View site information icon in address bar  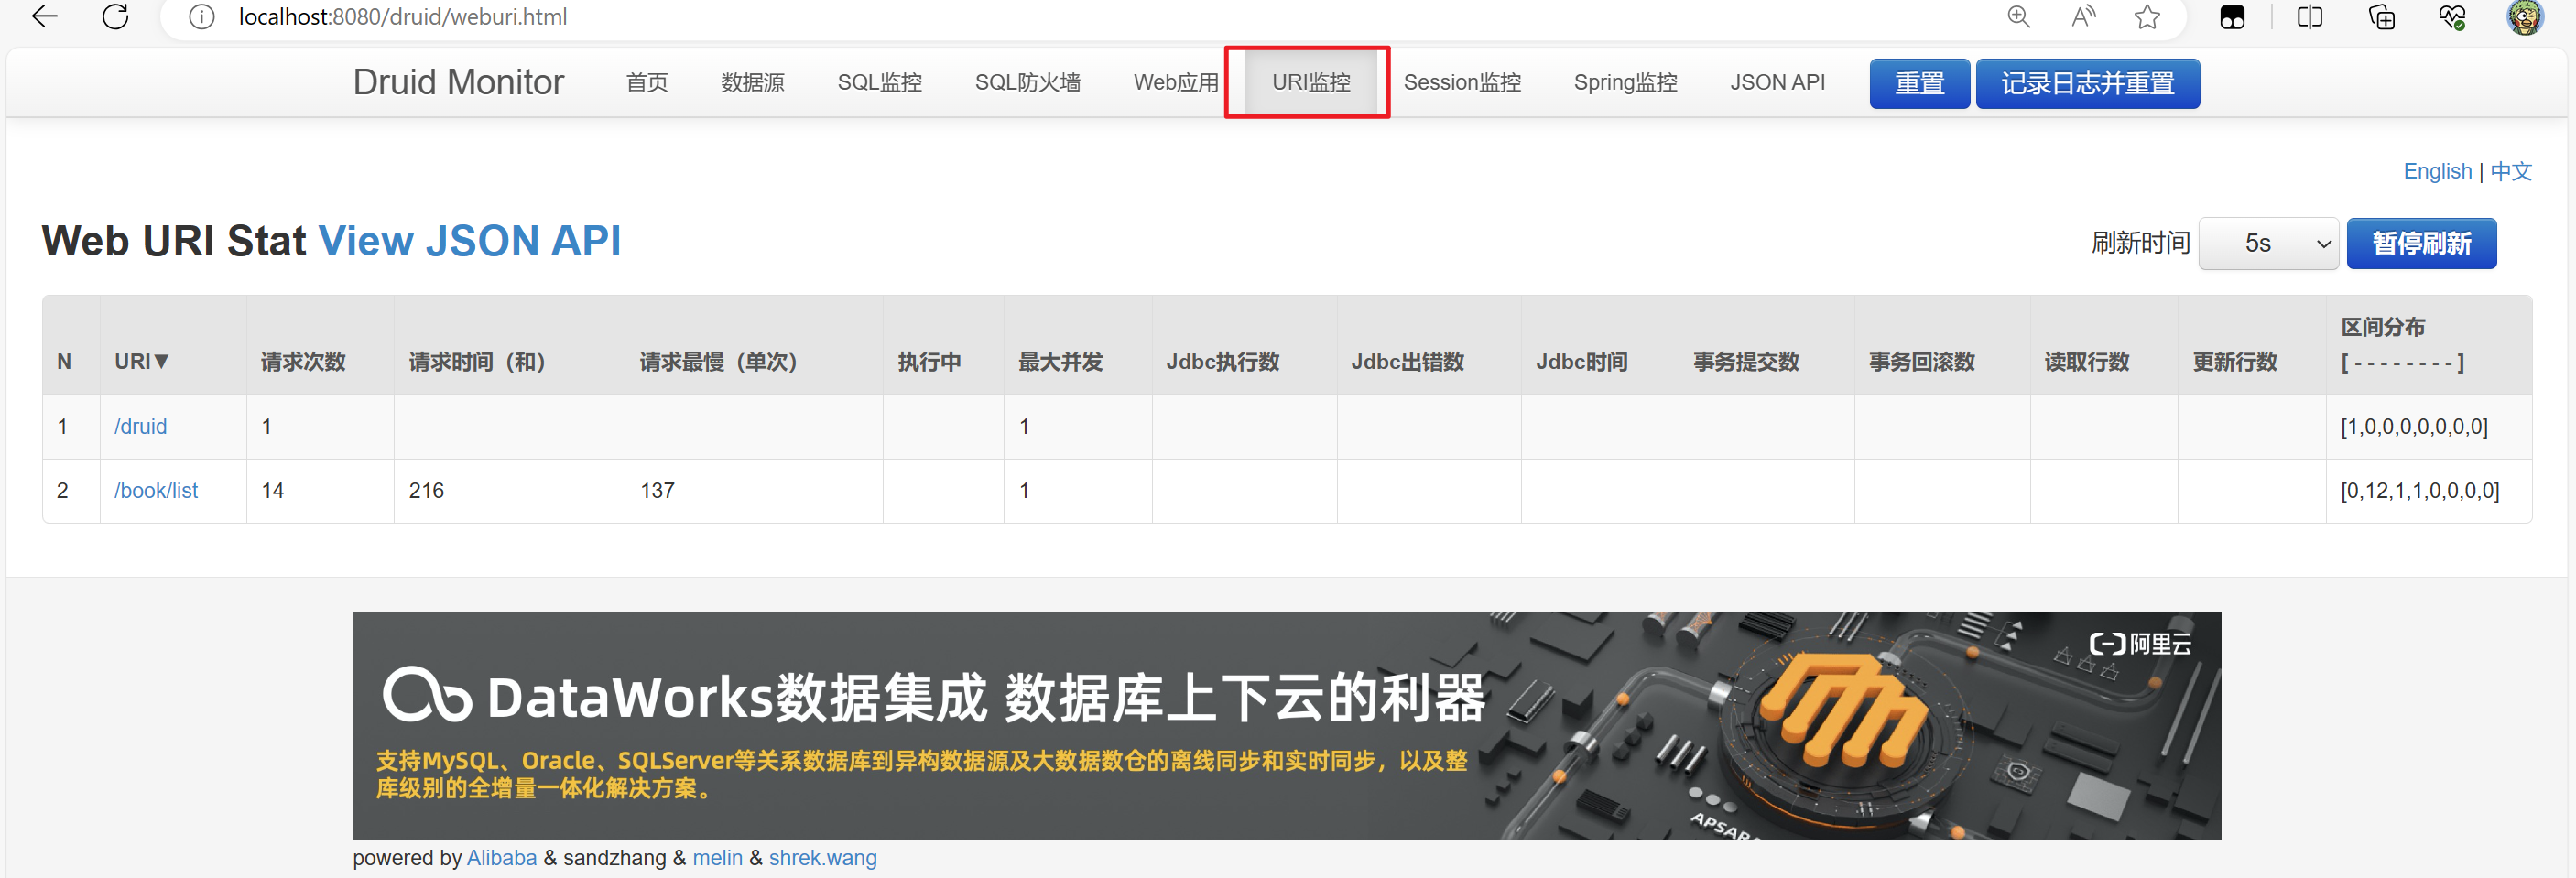coord(202,17)
